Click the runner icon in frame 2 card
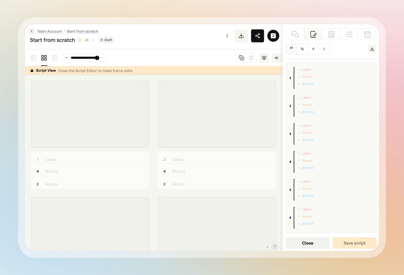The image size is (404, 275). pos(164,184)
